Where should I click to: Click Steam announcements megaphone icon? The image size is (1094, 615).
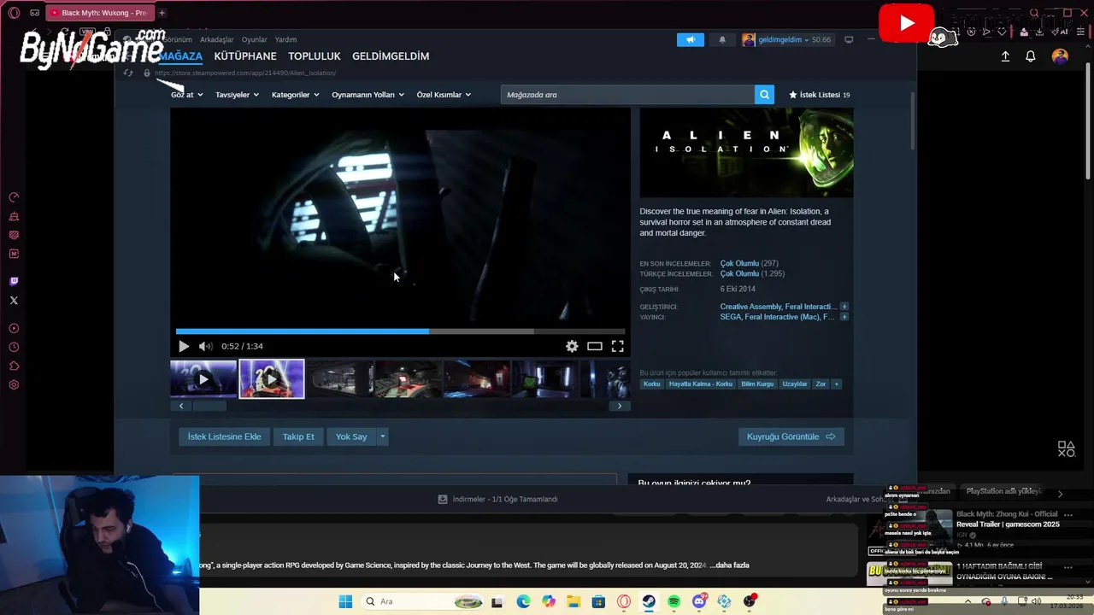[x=691, y=39]
